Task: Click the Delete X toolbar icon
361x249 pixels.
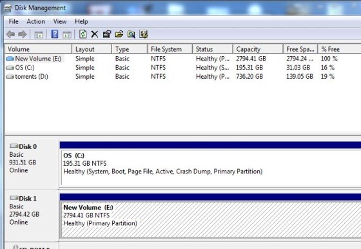Action: (x=95, y=35)
